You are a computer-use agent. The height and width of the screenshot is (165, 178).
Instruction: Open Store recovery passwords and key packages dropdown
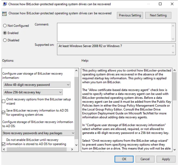pos(38,133)
